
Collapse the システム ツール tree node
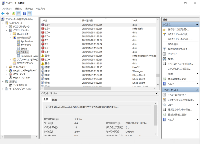(x=3, y=23)
